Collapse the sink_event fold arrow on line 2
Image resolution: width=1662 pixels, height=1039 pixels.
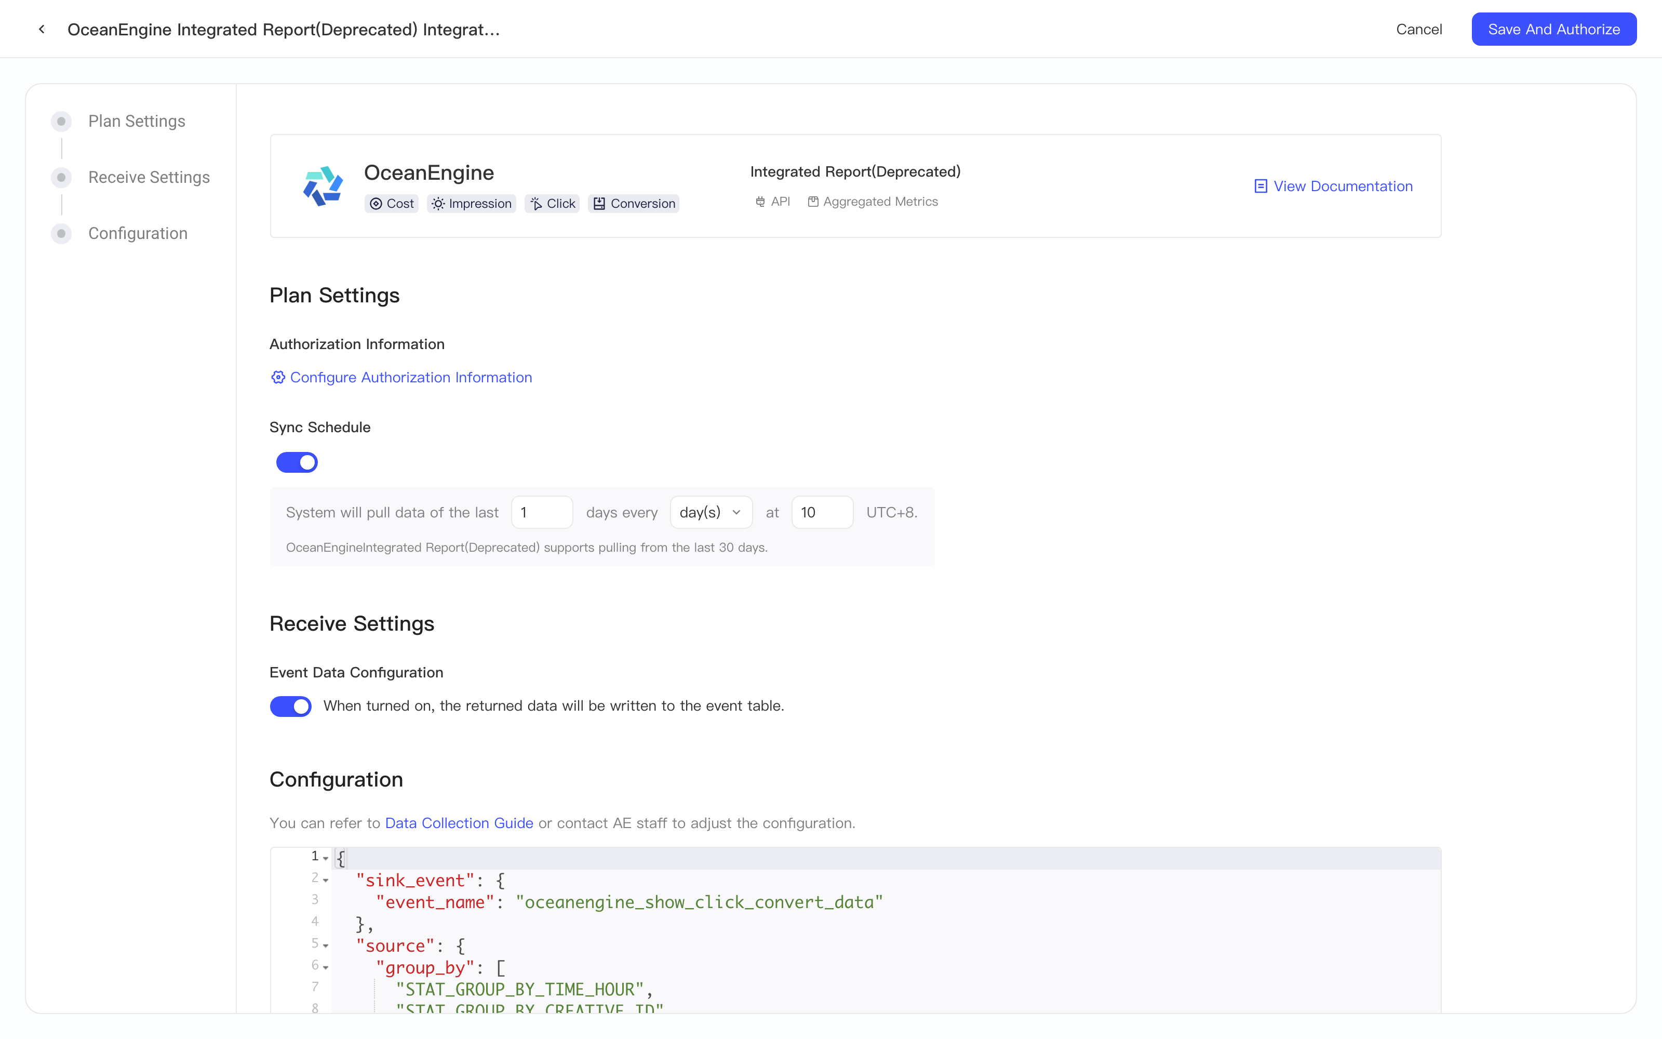point(326,880)
